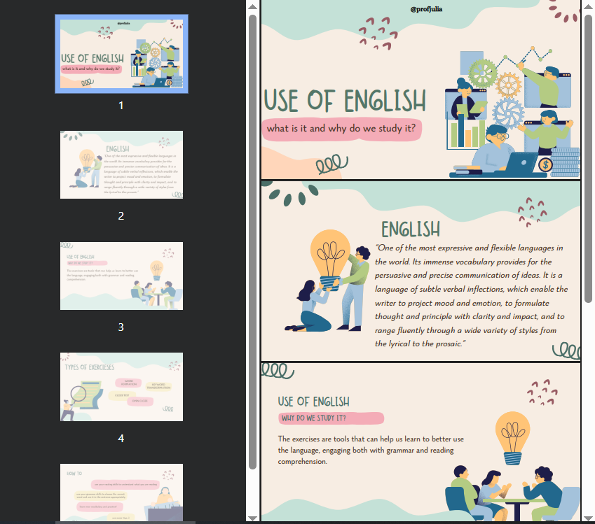The image size is (595, 524).
Task: Click 'The exercises are tools' paragraph
Action: tap(371, 450)
